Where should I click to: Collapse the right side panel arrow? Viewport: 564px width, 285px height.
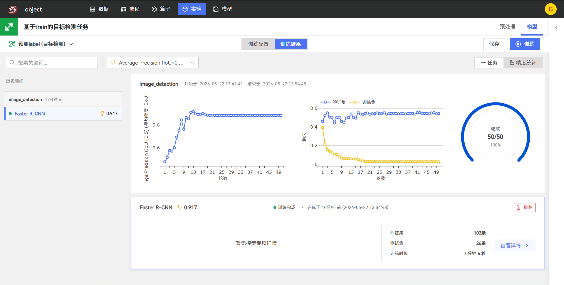pyautogui.click(x=556, y=27)
